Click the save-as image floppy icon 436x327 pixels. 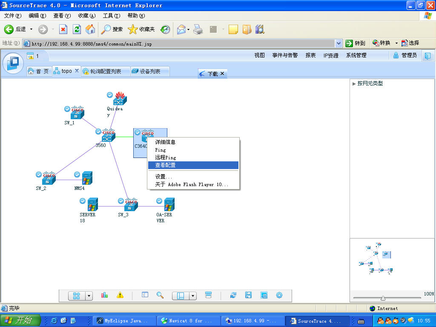[264, 295]
